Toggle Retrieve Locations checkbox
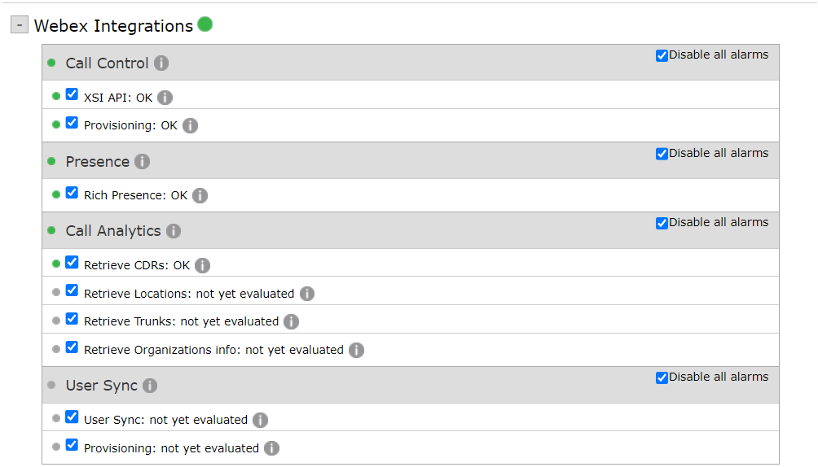The height and width of the screenshot is (467, 818). click(72, 290)
